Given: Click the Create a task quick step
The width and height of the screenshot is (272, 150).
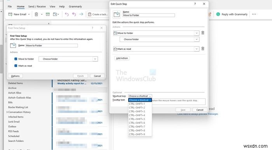Looking at the screenshot, I should [x=98, y=14].
